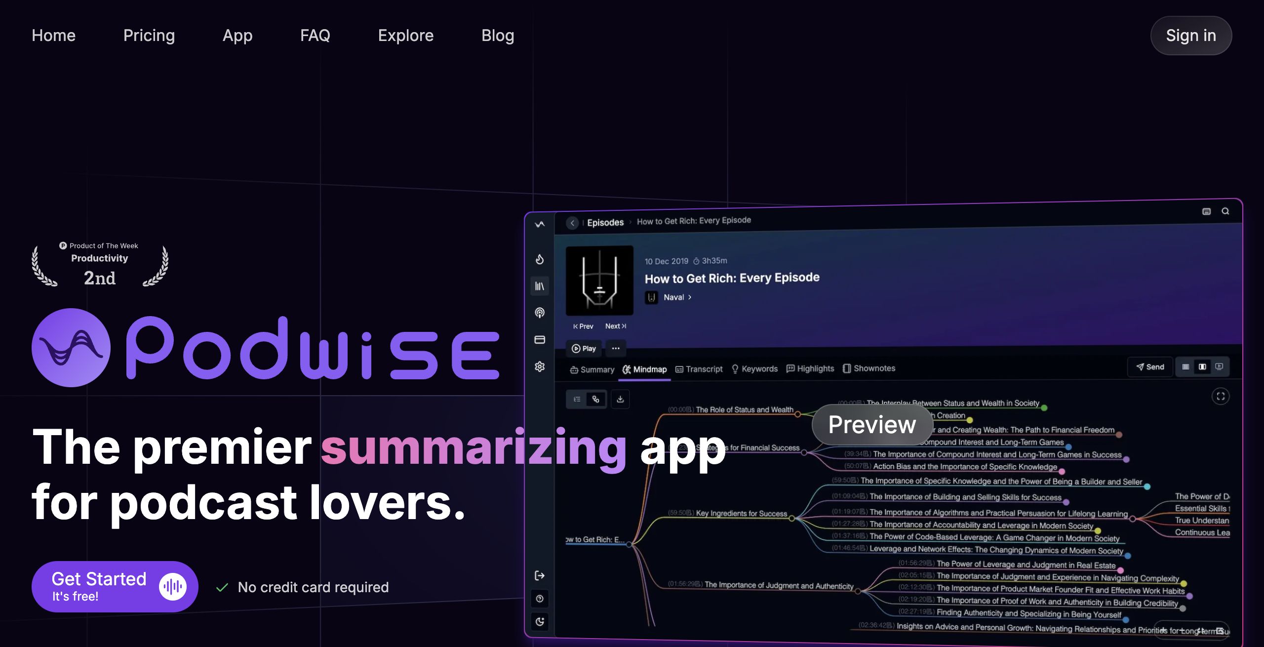Click the search magnifier icon
Viewport: 1264px width, 647px height.
[1225, 211]
